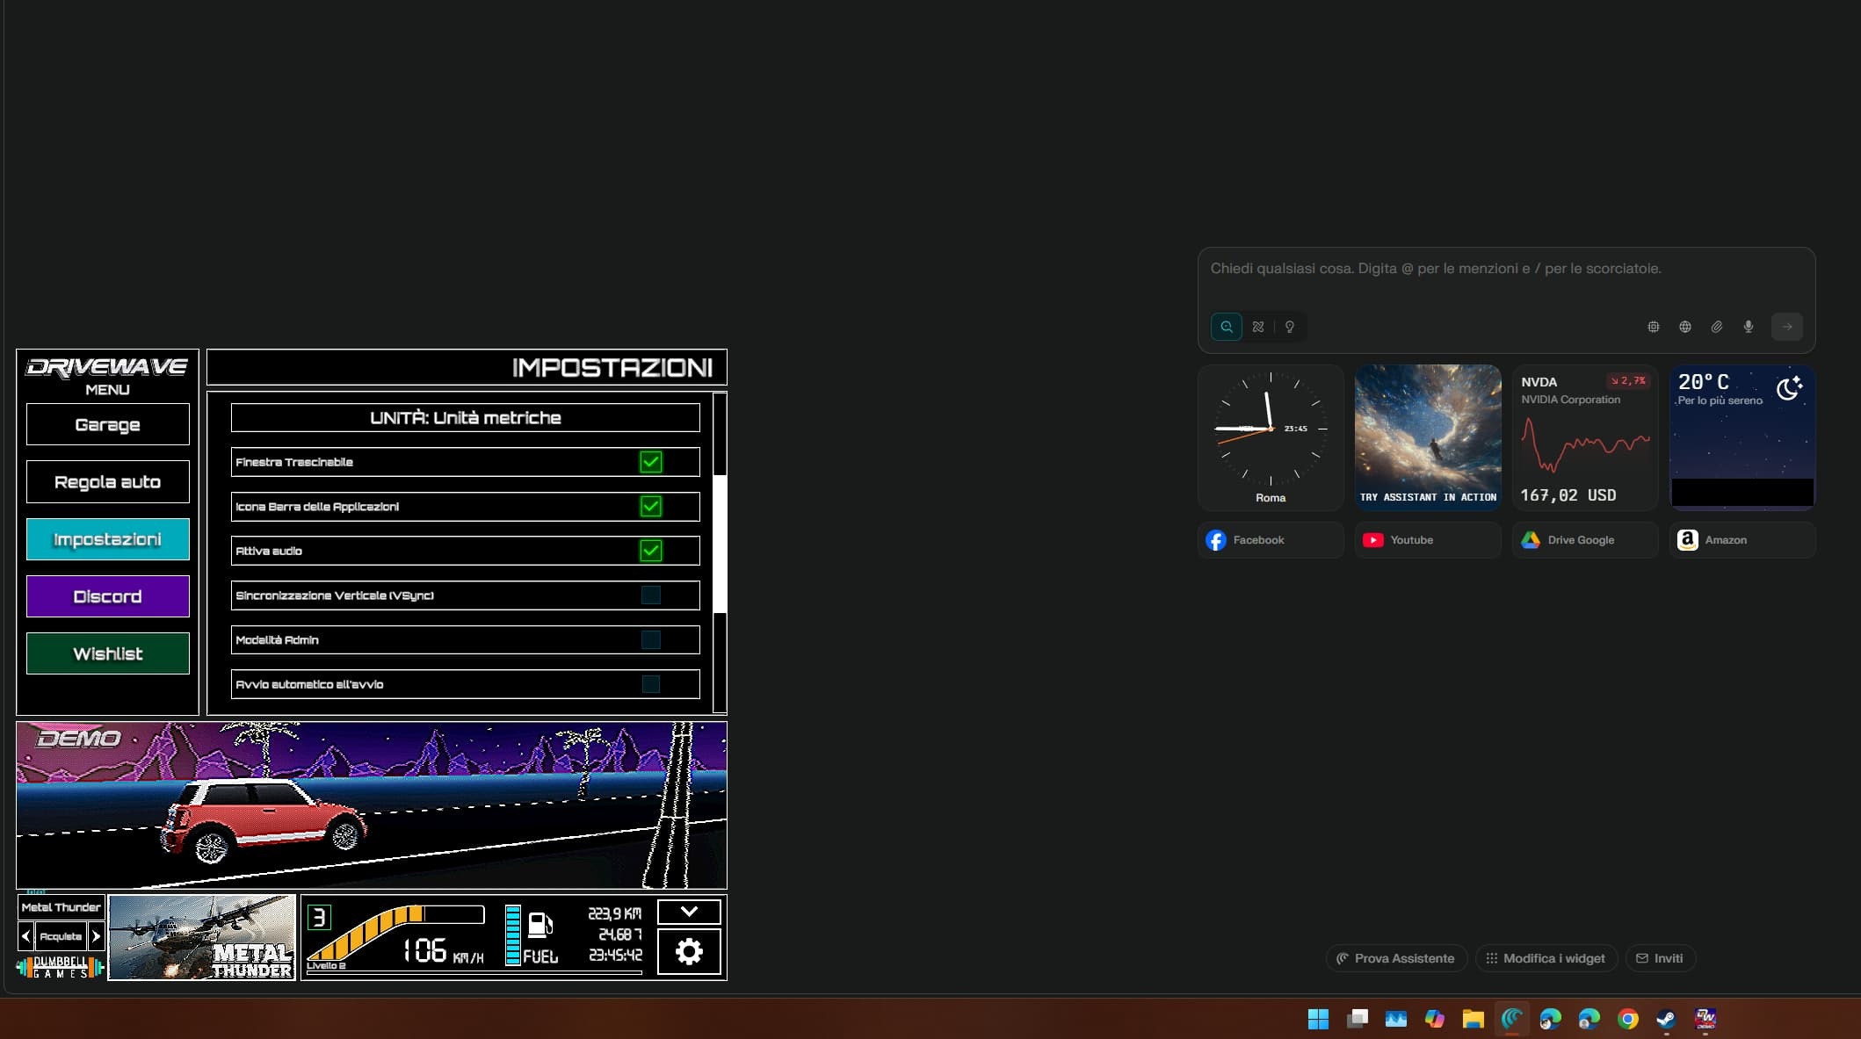1861x1039 pixels.
Task: Enable the Modalità Admin checkbox
Action: pos(651,640)
